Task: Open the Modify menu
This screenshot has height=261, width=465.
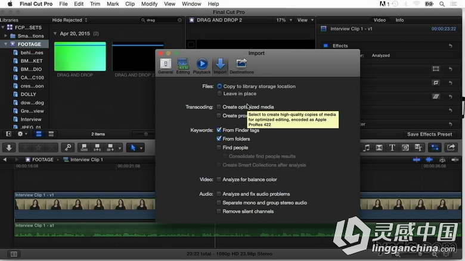Action: coord(149,4)
